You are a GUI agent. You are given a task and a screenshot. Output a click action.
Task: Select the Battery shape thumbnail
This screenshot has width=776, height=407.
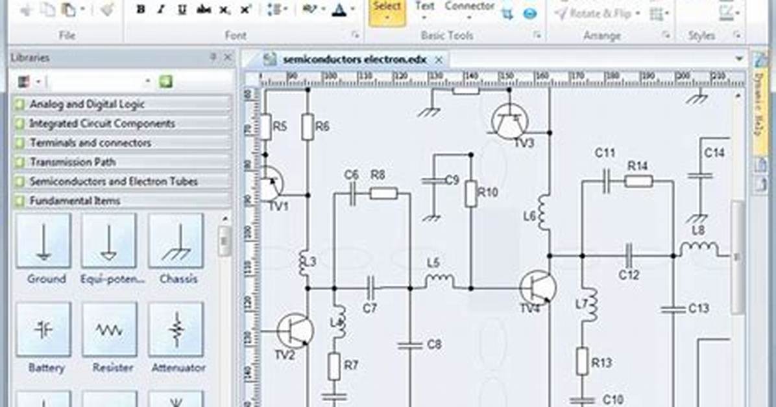coord(44,330)
